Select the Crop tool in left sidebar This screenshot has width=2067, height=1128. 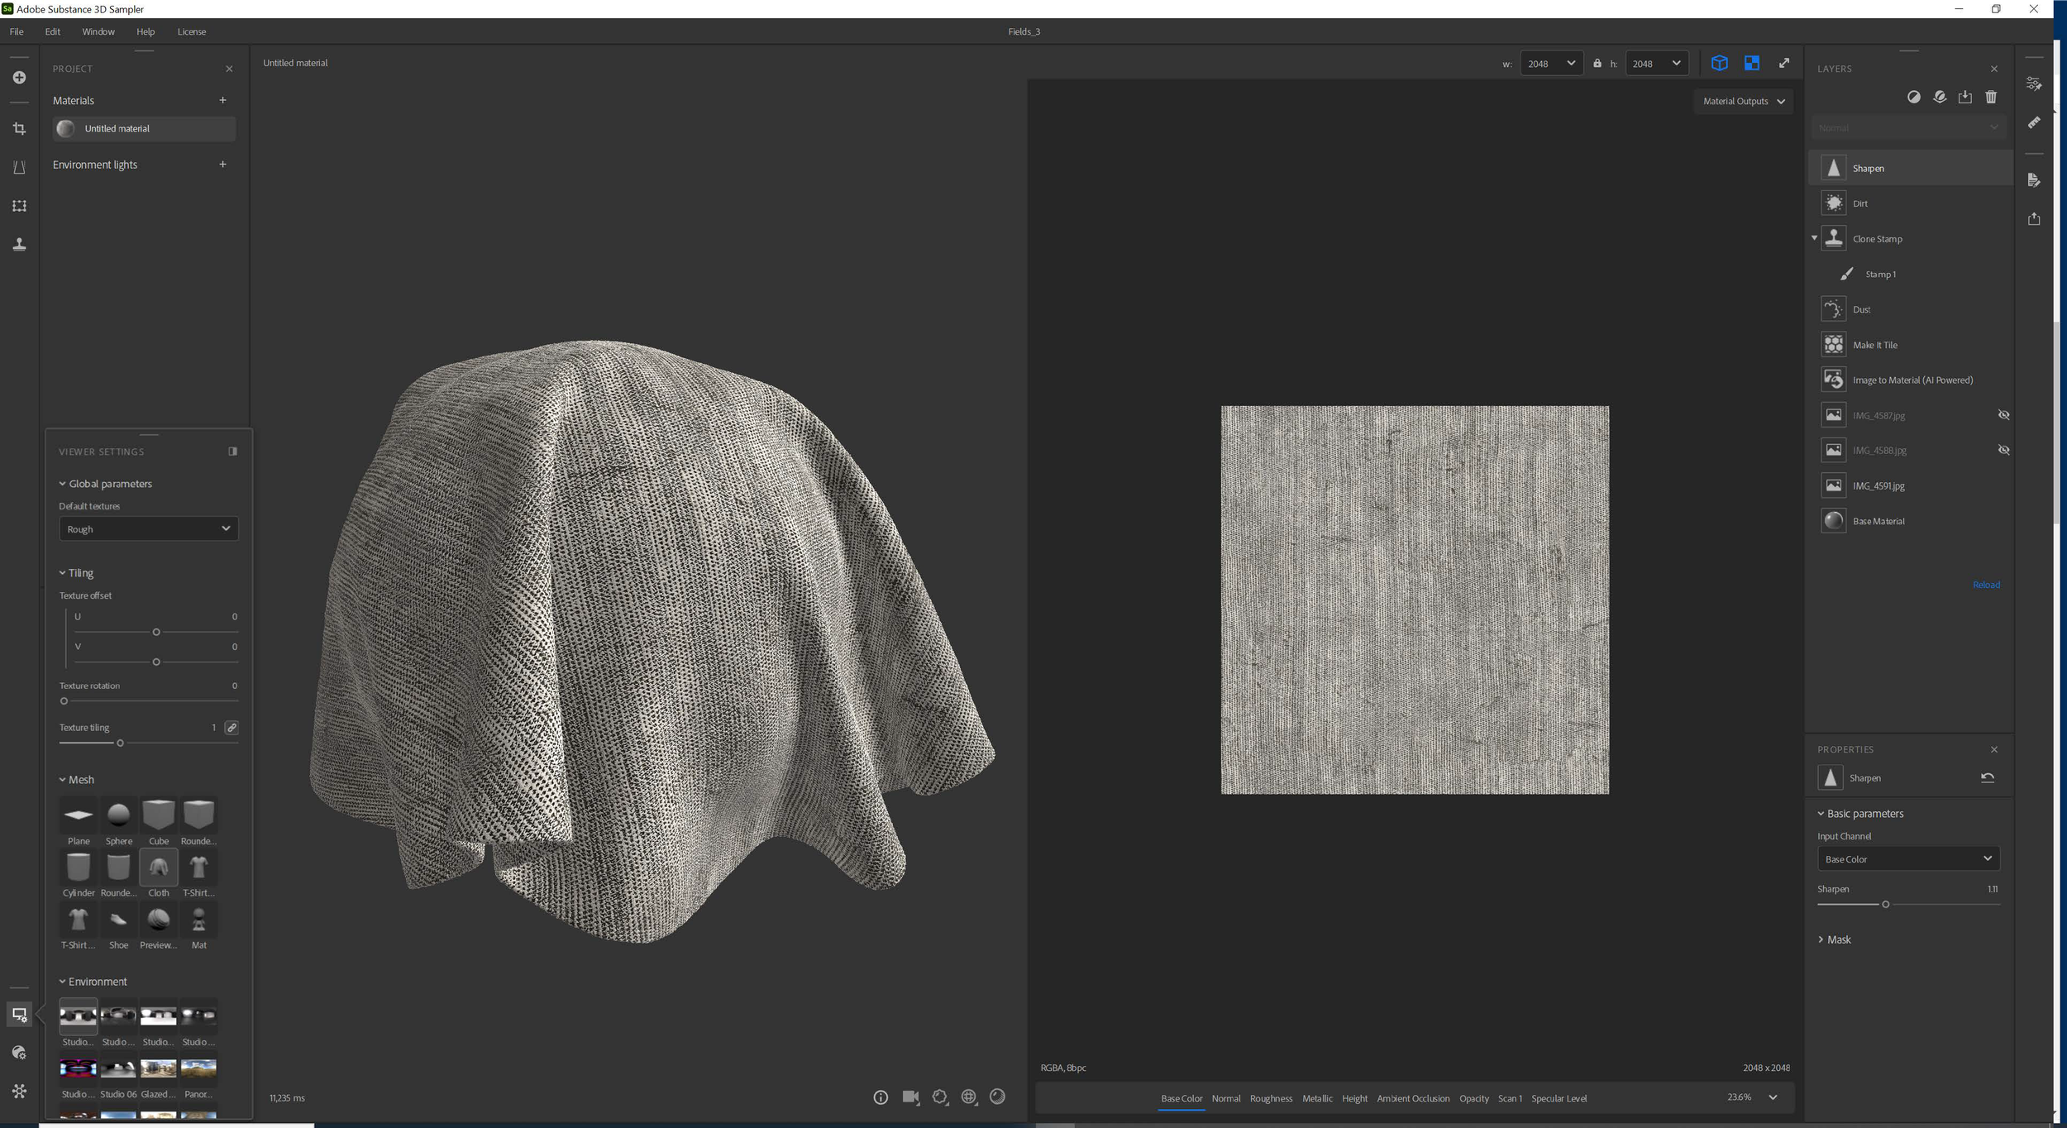tap(19, 129)
